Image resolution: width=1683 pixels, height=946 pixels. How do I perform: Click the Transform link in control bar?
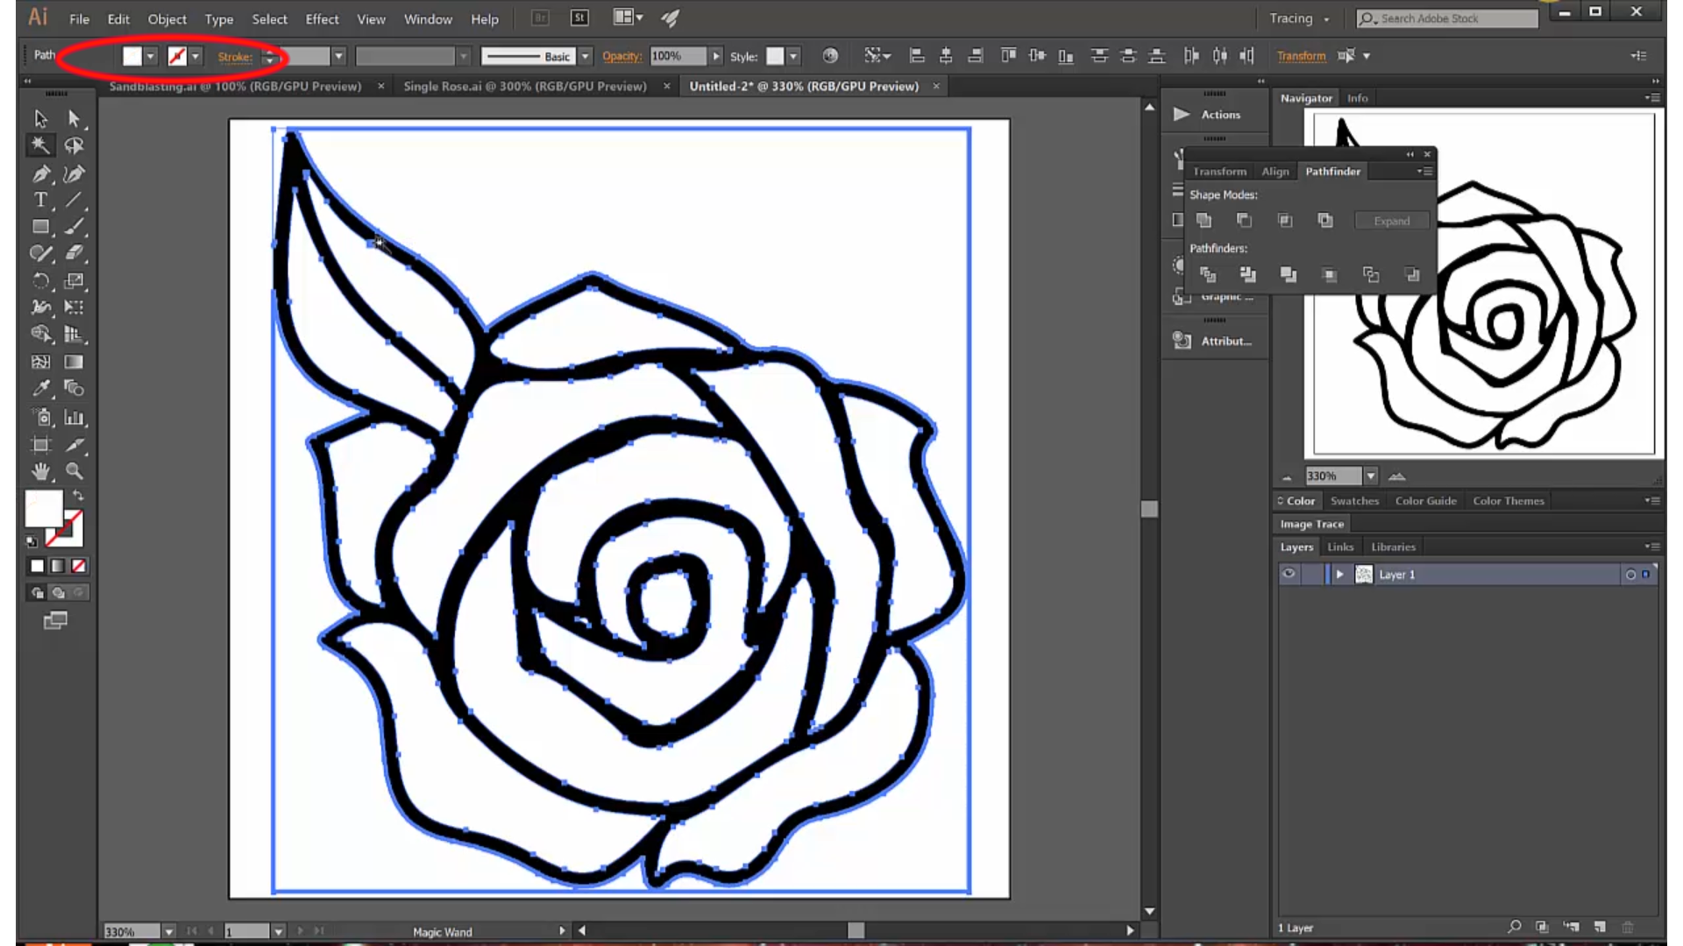pyautogui.click(x=1301, y=56)
